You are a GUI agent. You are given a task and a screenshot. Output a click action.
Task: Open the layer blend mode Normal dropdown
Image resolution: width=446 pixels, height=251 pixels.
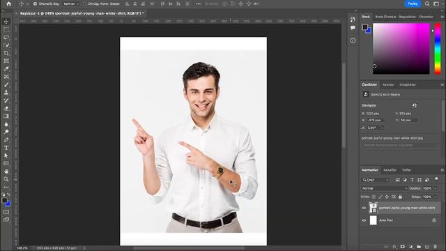pyautogui.click(x=384, y=188)
